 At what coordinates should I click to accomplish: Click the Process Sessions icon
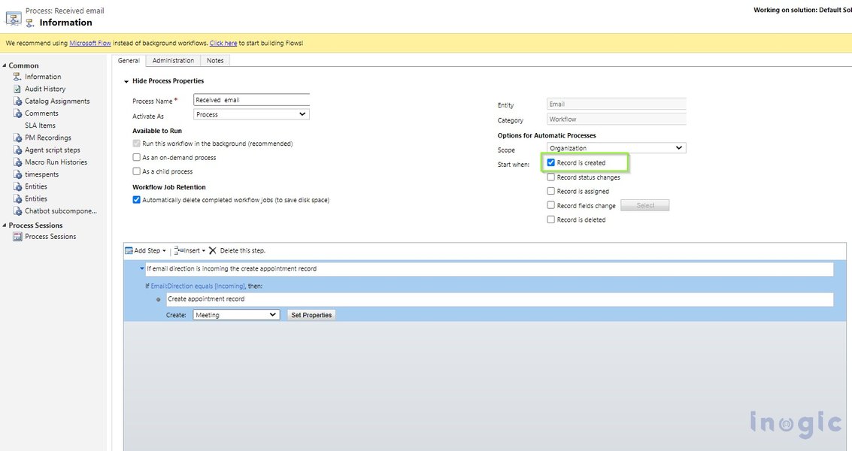(17, 236)
